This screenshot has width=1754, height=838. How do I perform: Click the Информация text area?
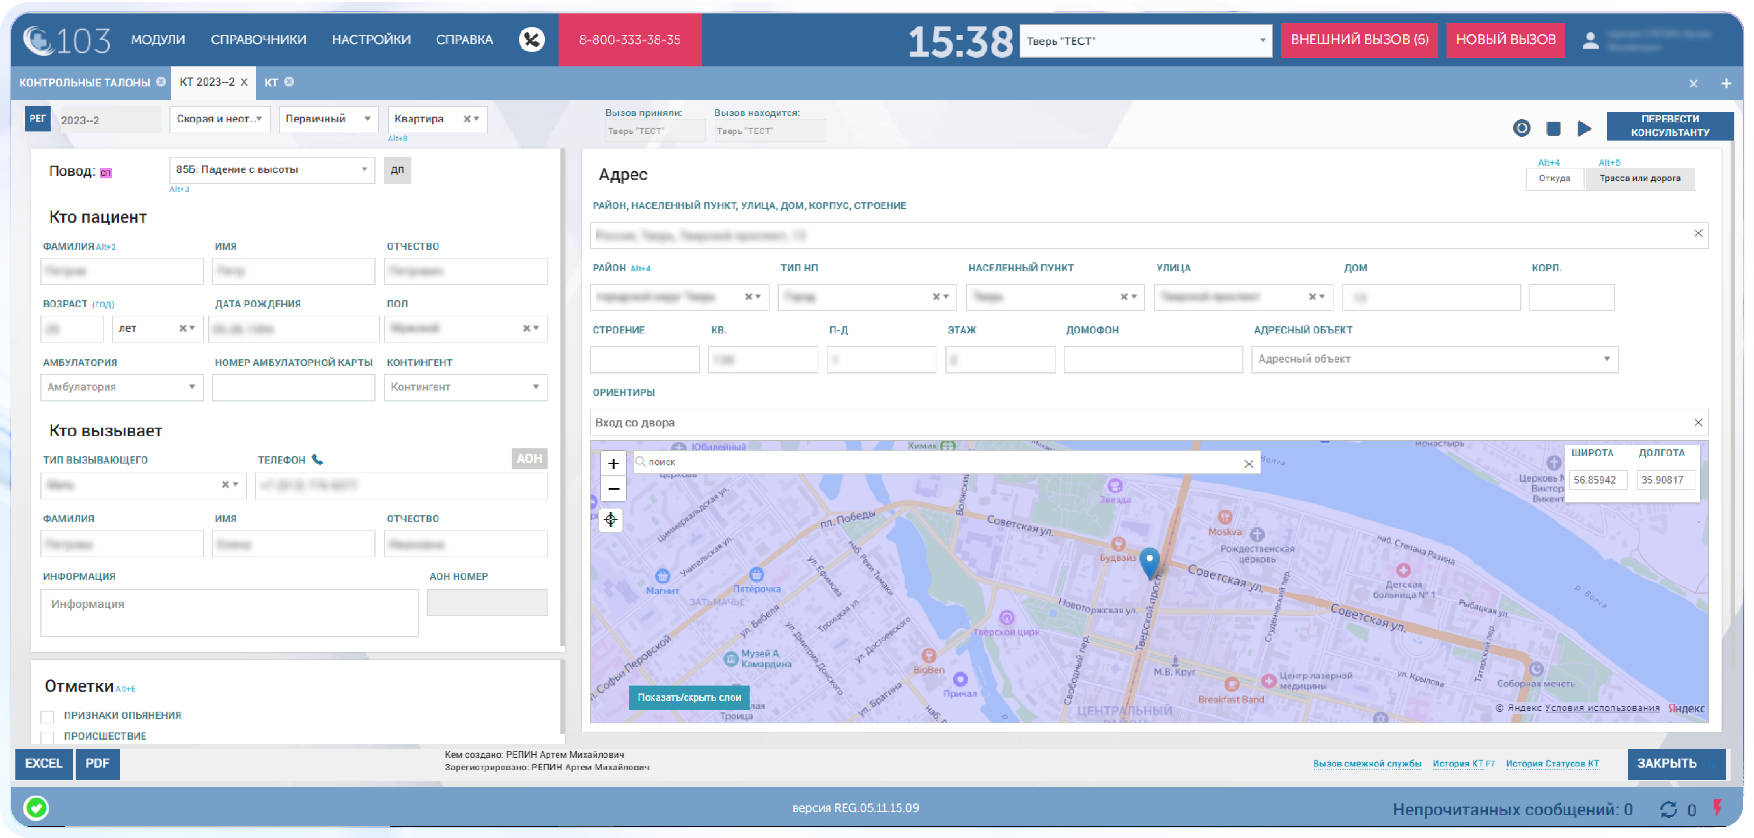[x=229, y=613]
